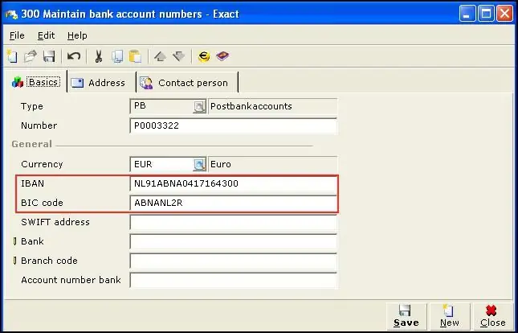
Task: Click the Save diskette toolbar icon
Action: 49,56
